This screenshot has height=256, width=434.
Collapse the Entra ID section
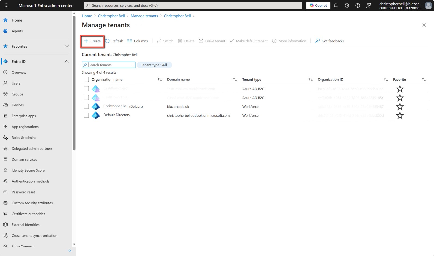[x=67, y=61]
